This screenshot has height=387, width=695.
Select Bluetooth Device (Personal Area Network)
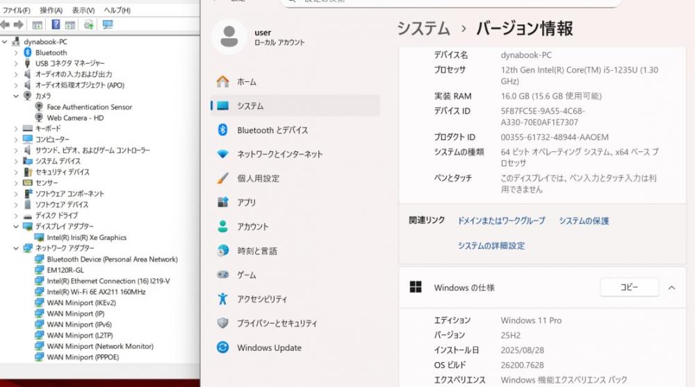coord(112,259)
